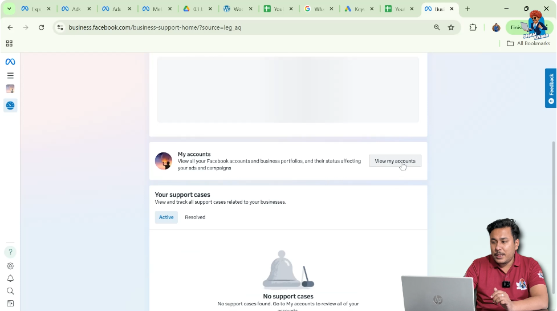Open the hamburger menu in sidebar
The height and width of the screenshot is (311, 557).
tap(10, 75)
